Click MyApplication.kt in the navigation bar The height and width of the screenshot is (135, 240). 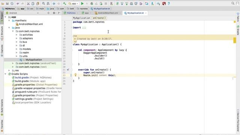[x=100, y=9]
